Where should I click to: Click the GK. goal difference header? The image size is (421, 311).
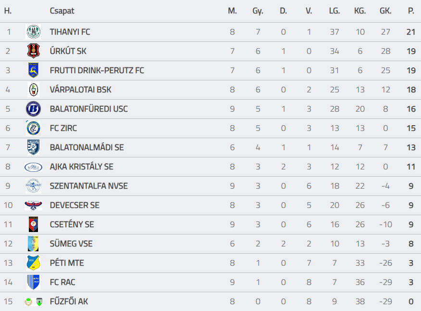tap(385, 11)
